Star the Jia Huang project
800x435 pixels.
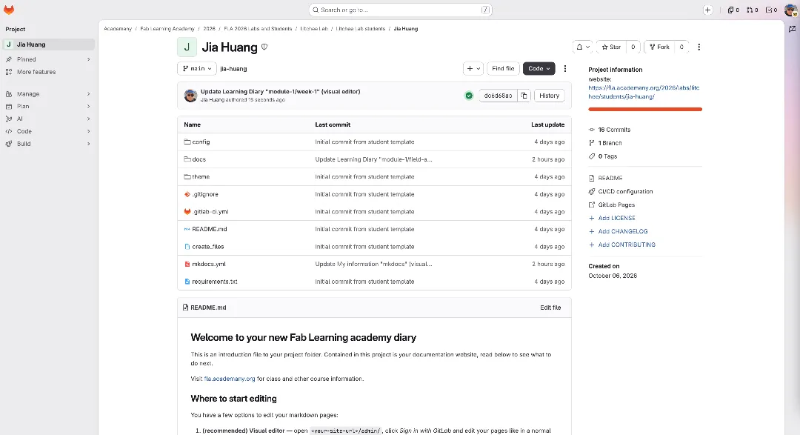pyautogui.click(x=611, y=47)
